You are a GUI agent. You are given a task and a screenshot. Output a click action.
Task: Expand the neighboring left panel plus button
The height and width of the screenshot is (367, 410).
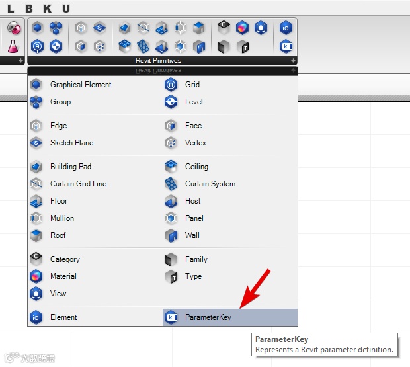tap(20, 61)
